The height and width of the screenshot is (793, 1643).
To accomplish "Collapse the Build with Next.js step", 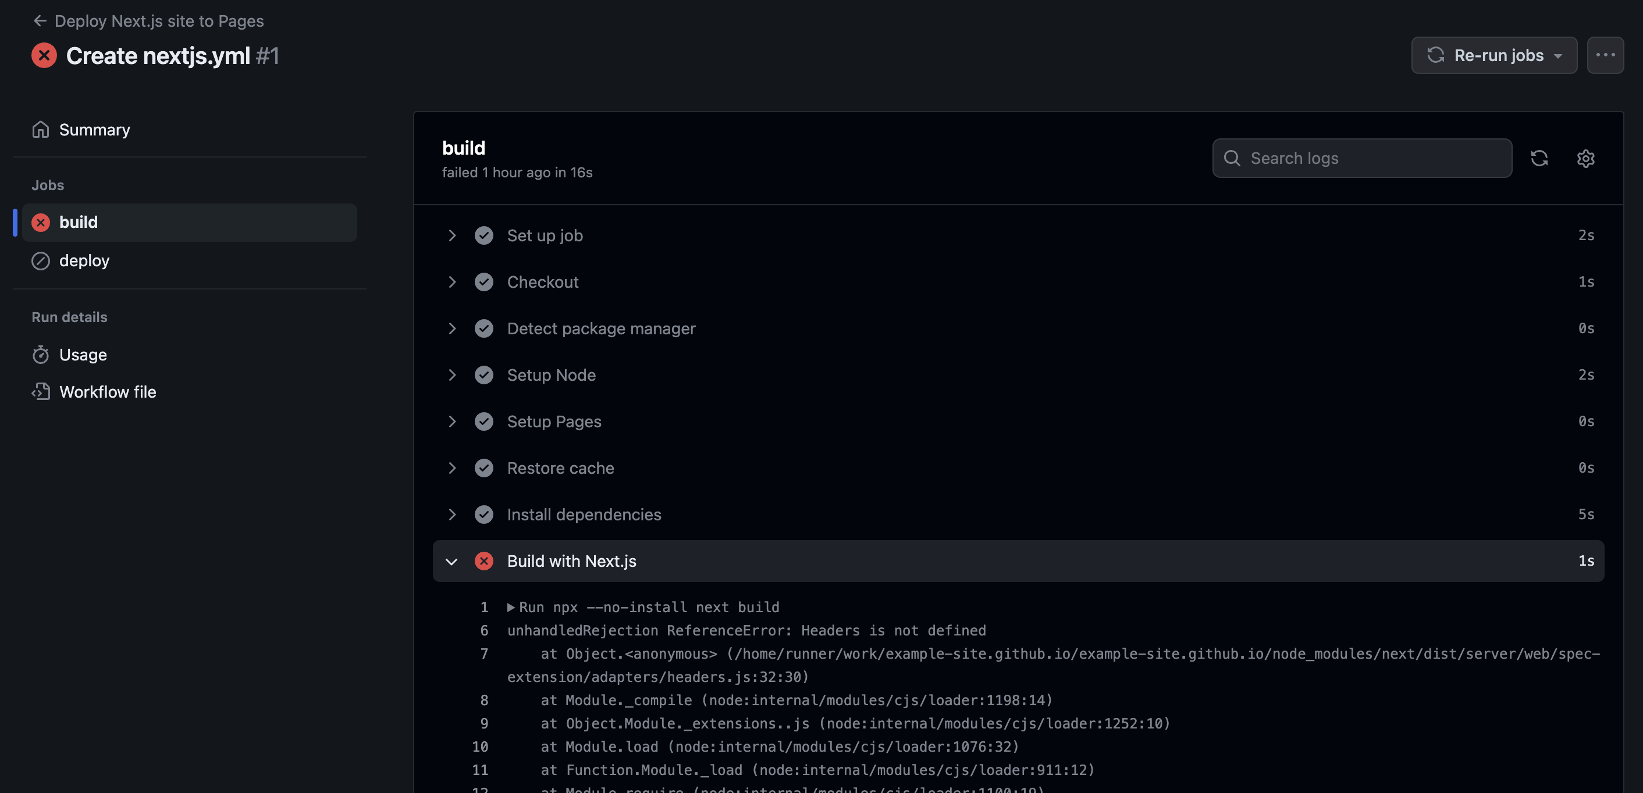I will 453,561.
